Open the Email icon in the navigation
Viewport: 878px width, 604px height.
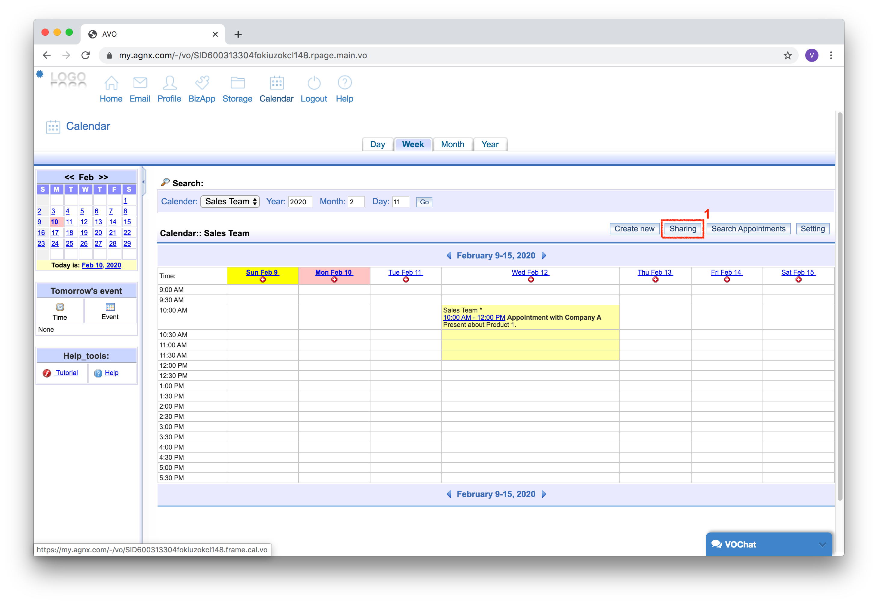pyautogui.click(x=140, y=83)
